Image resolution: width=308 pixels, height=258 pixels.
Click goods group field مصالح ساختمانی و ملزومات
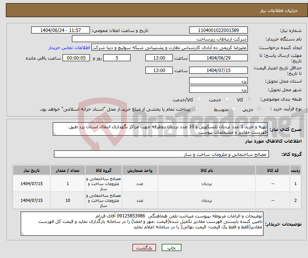[x=161, y=154]
